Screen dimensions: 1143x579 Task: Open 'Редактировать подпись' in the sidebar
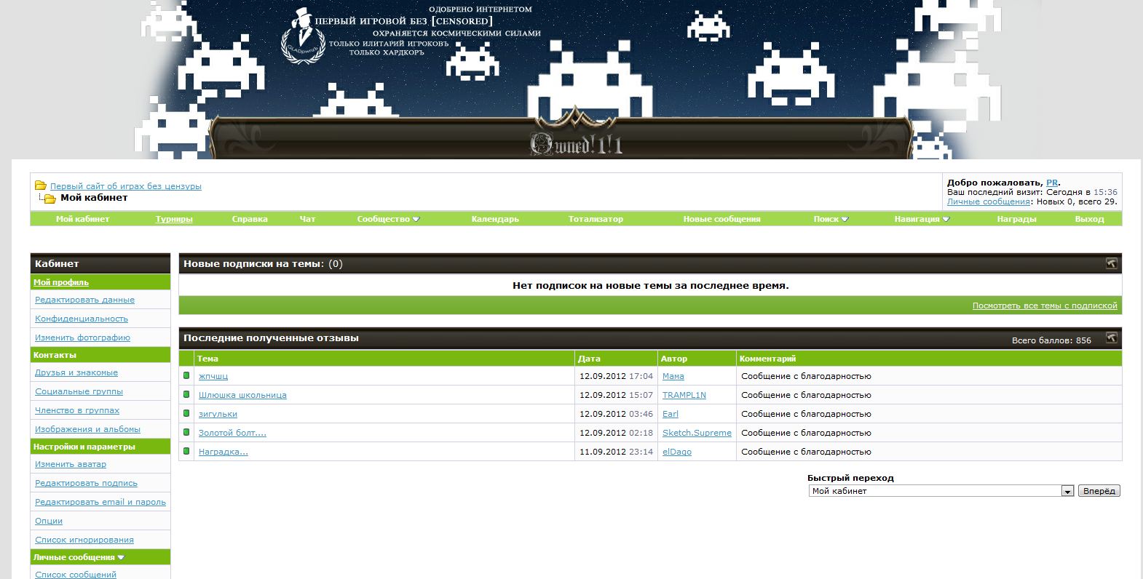pyautogui.click(x=86, y=483)
